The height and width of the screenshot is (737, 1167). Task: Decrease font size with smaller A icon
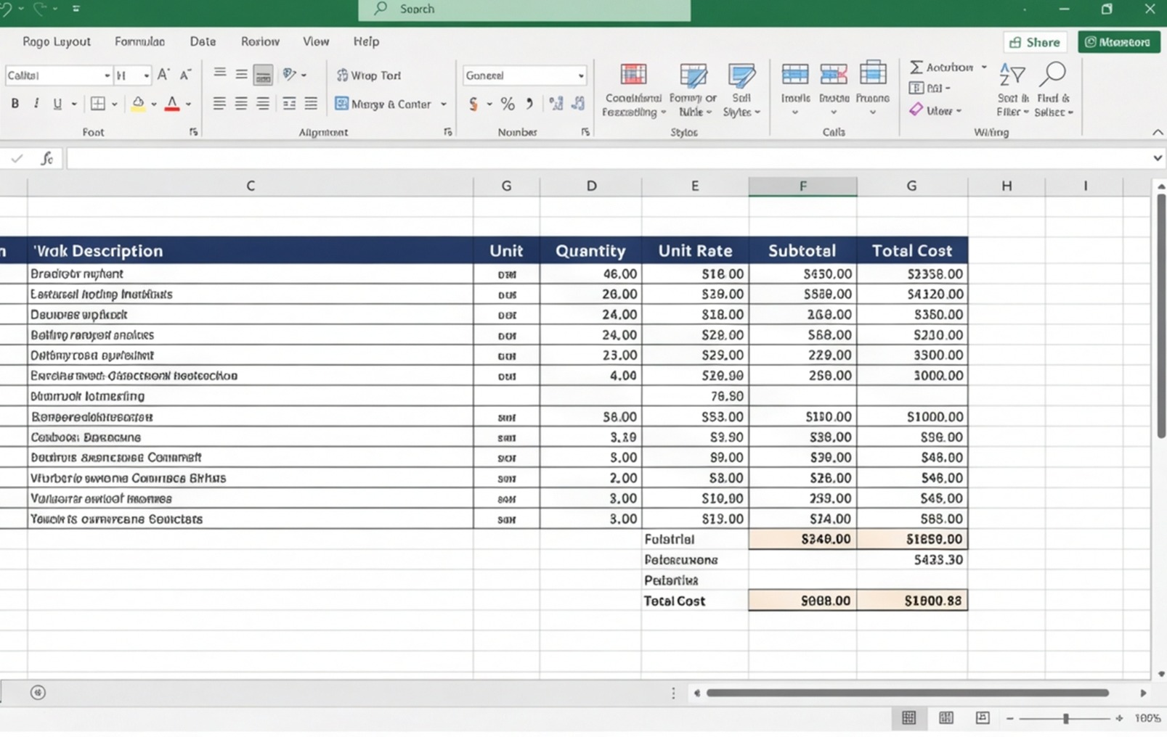coord(185,75)
